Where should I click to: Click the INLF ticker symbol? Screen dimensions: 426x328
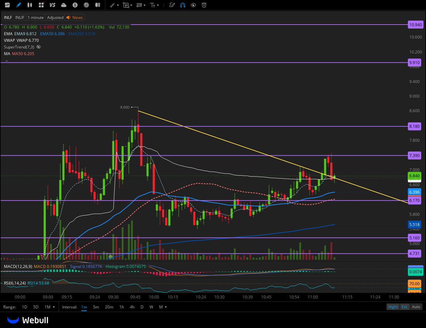(8, 17)
